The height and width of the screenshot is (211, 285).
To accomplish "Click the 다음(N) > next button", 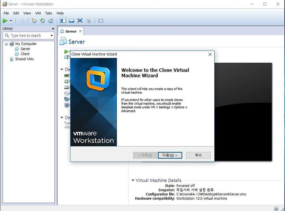I will [170, 155].
